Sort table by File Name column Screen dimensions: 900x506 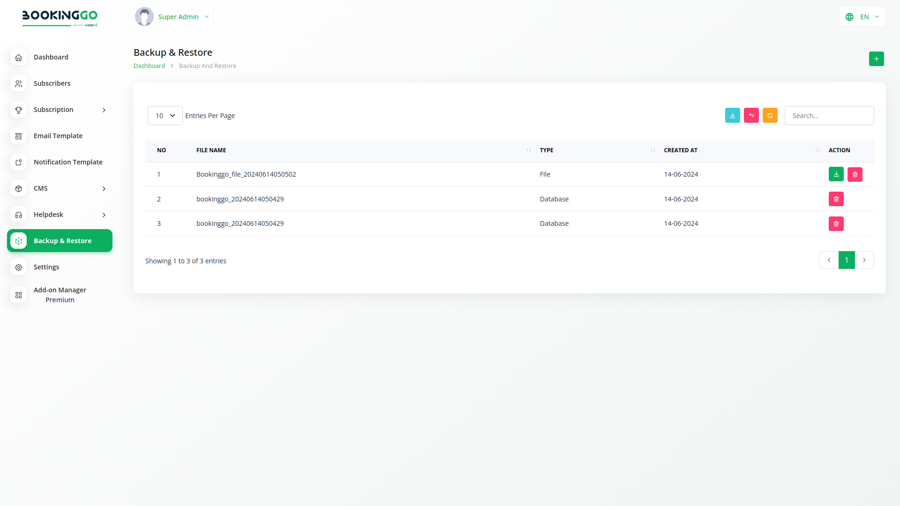(211, 150)
